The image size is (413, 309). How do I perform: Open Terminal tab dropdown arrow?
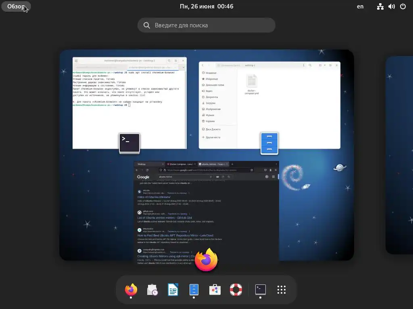click(x=184, y=68)
